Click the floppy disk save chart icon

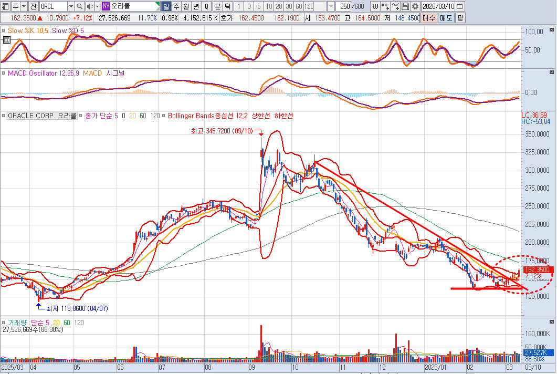coord(405,6)
